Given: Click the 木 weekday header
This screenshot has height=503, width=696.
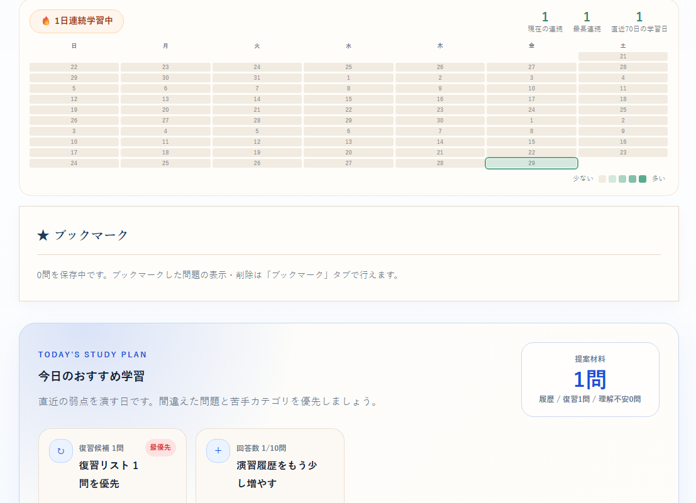Looking at the screenshot, I should (x=440, y=46).
